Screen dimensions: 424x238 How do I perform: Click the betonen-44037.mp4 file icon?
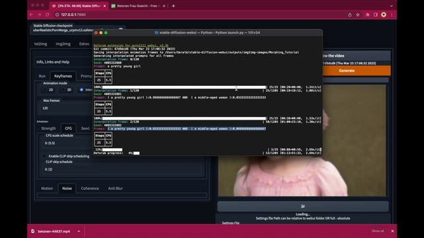pos(32,231)
